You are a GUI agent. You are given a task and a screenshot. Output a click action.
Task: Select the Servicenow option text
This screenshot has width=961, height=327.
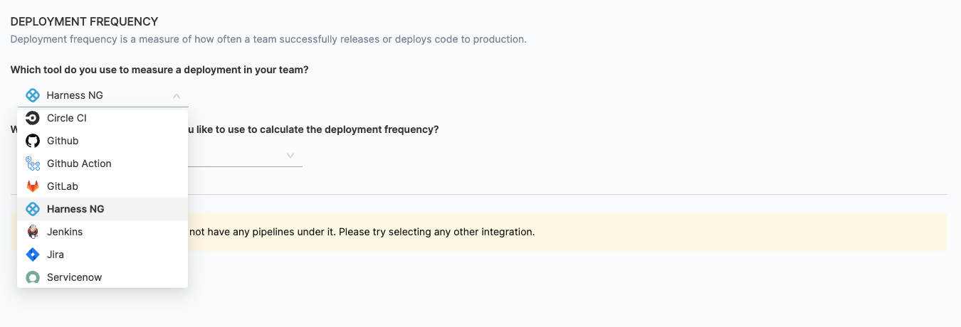click(x=75, y=277)
